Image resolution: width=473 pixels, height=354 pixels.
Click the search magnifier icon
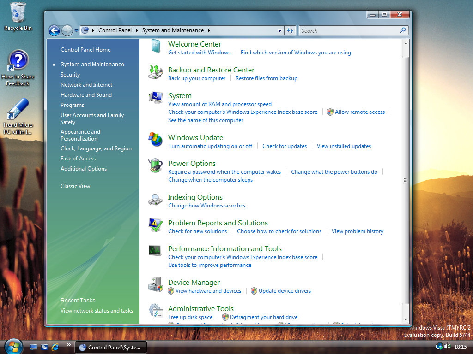[403, 30]
